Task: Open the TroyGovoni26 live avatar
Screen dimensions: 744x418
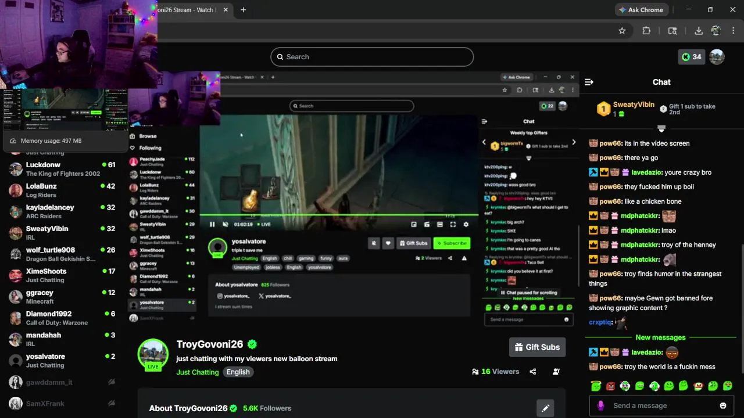Action: [153, 354]
